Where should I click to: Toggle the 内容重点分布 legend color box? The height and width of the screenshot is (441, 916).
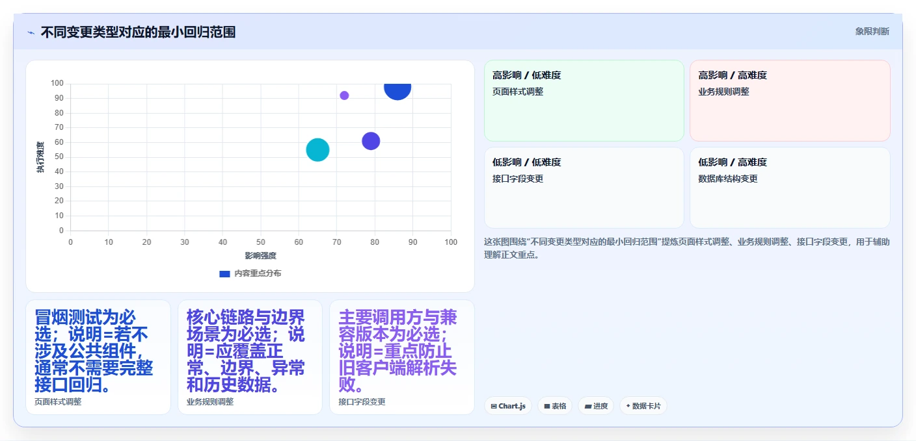coord(224,273)
